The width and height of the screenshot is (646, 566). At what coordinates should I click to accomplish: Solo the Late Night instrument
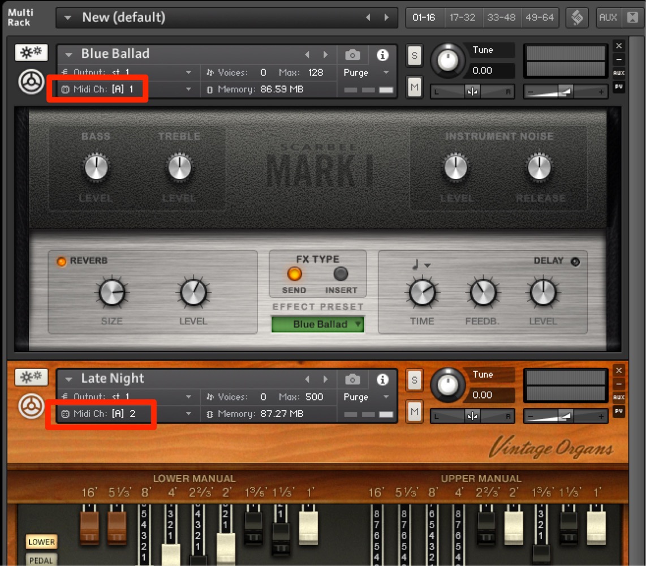415,380
